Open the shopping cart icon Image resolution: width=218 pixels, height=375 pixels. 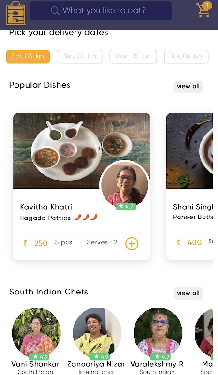[x=204, y=10]
